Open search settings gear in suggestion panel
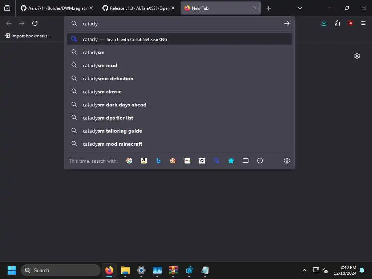The image size is (372, 279). click(287, 161)
